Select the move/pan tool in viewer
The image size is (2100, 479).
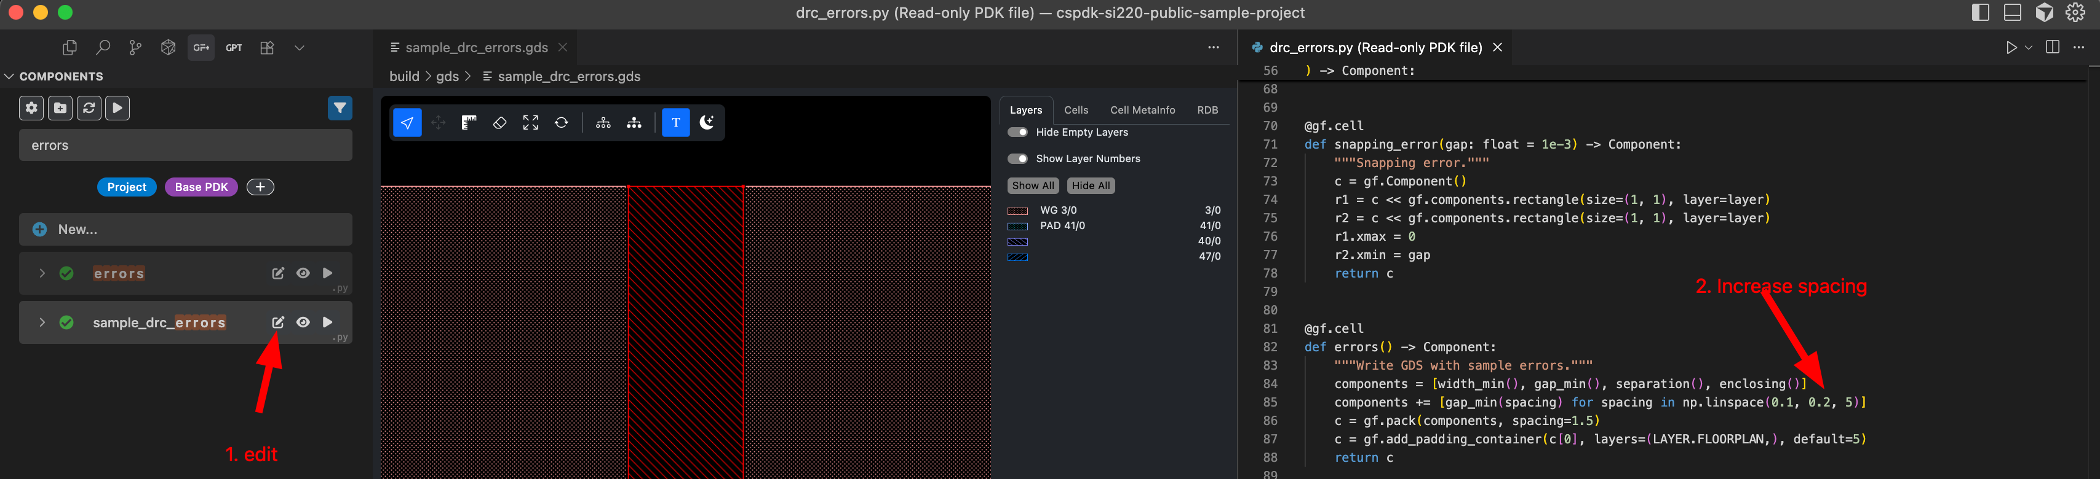tap(439, 123)
